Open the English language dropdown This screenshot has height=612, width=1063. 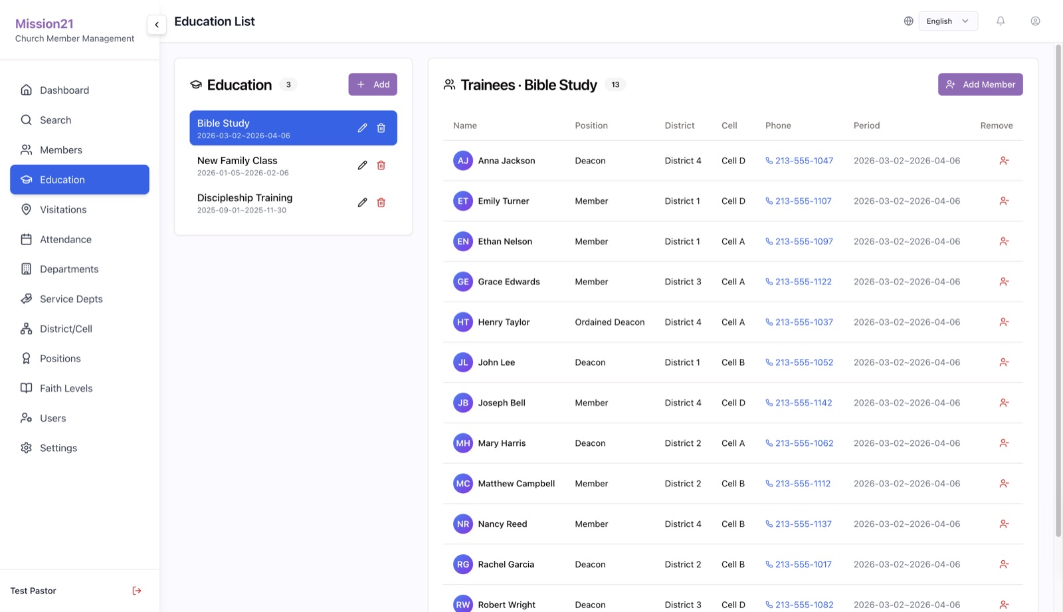click(948, 21)
